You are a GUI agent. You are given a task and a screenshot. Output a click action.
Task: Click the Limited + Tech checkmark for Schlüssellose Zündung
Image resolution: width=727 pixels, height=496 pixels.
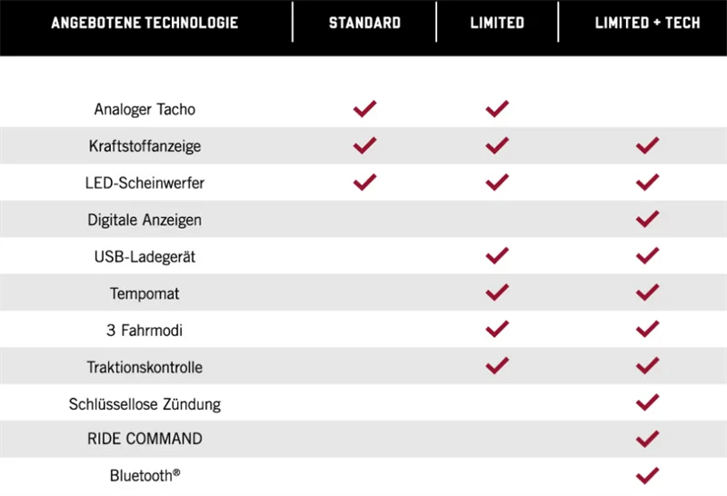[x=647, y=402]
